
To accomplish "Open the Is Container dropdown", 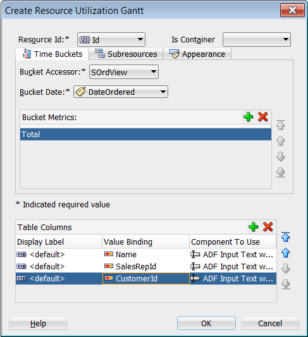I will pos(257,40).
